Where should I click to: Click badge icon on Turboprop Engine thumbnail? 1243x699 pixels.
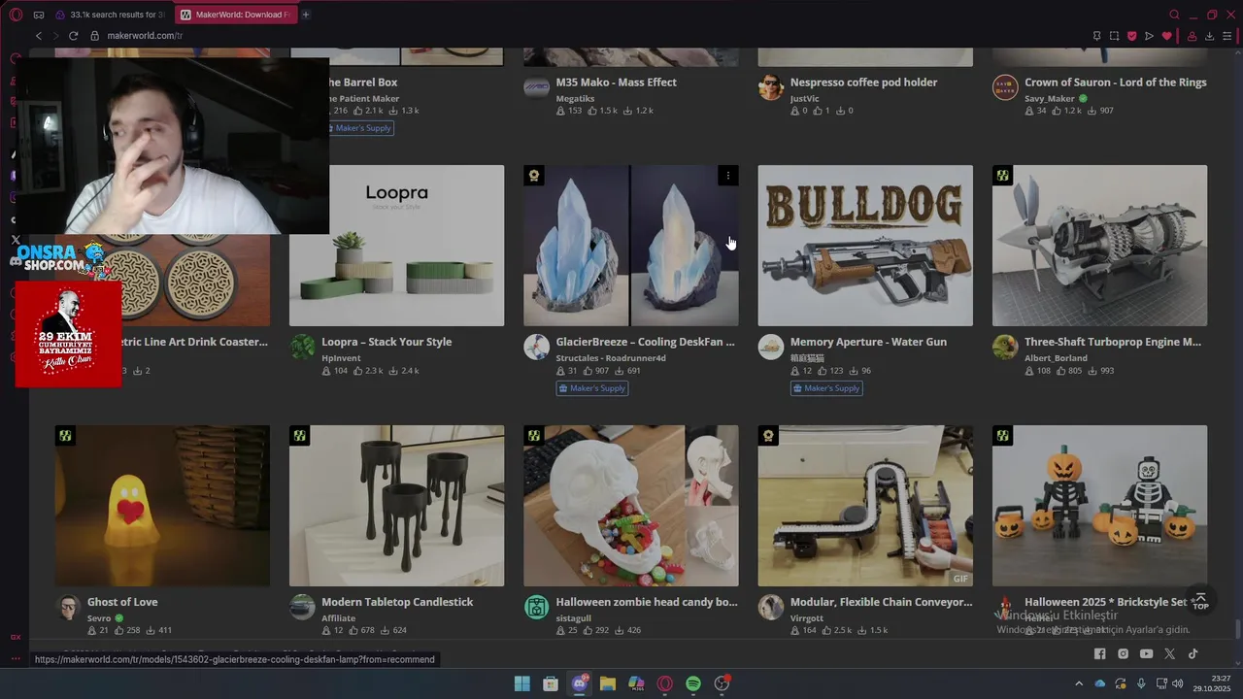(x=1003, y=176)
